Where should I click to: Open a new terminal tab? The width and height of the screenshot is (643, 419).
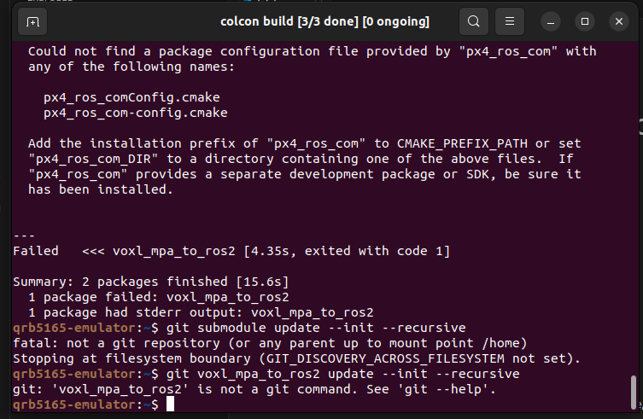pyautogui.click(x=32, y=21)
